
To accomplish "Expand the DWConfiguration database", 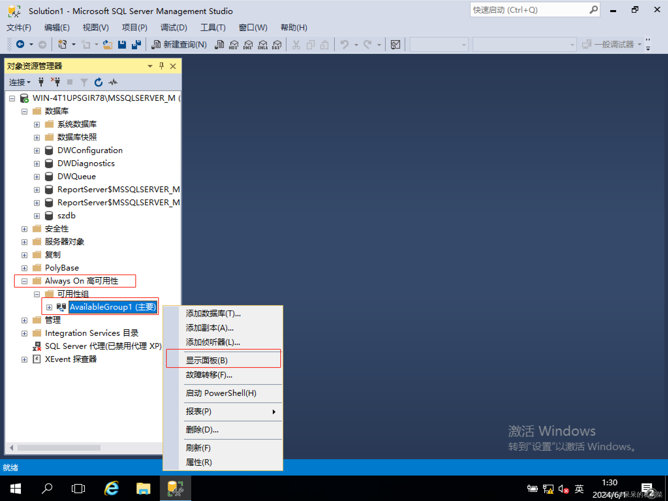I will coord(37,150).
